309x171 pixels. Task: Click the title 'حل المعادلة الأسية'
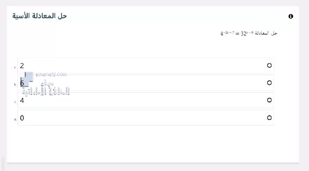point(40,16)
